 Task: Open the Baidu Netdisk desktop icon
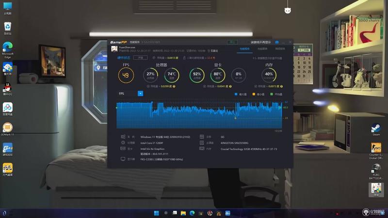[8, 109]
